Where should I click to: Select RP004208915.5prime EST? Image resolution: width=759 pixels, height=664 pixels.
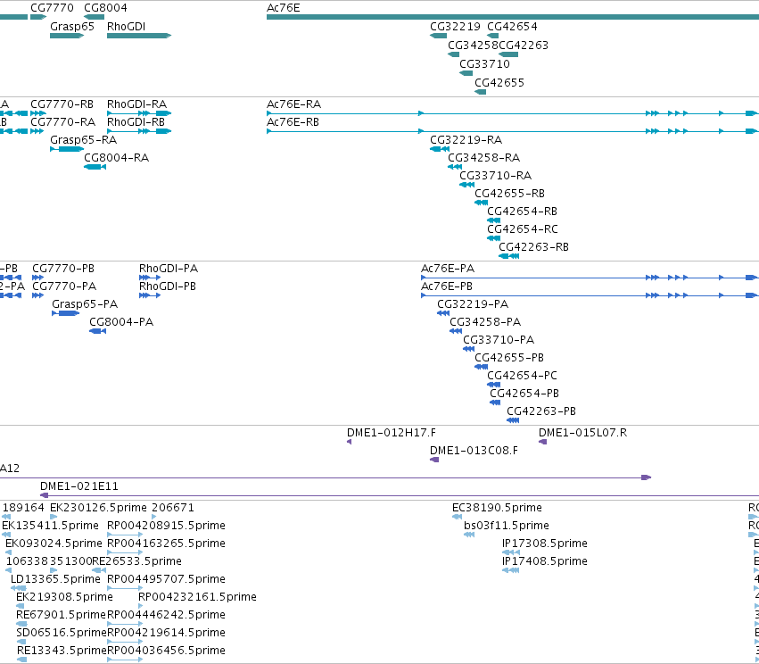tap(166, 526)
